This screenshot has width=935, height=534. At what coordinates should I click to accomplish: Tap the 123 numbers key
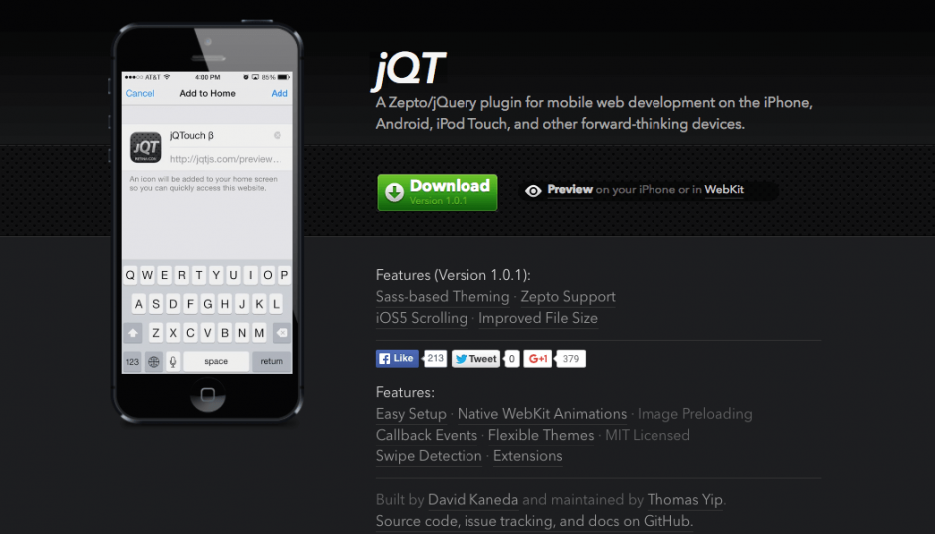(x=132, y=362)
